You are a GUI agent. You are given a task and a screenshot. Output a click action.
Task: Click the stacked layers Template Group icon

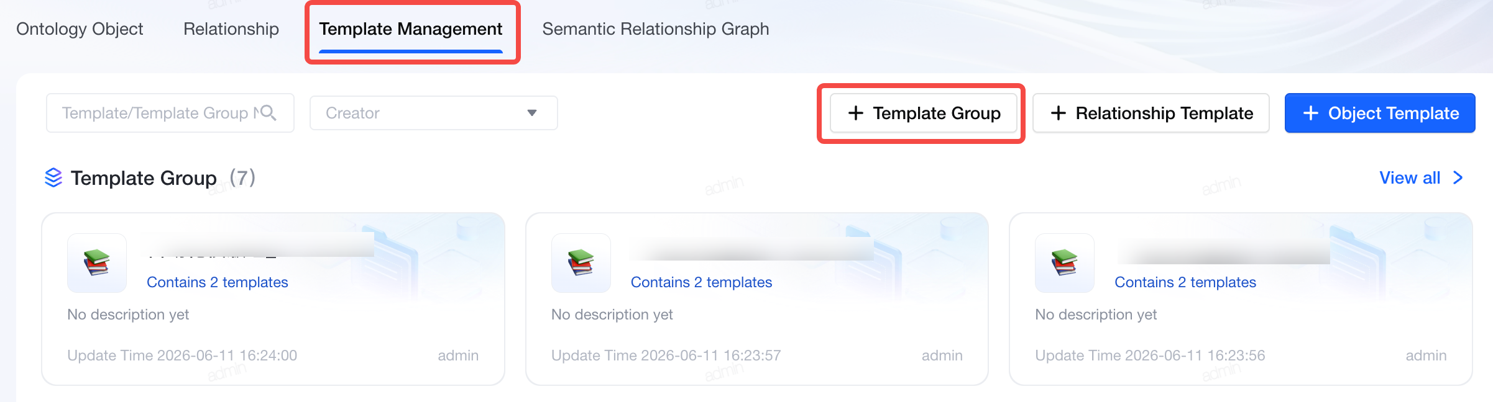pos(53,178)
